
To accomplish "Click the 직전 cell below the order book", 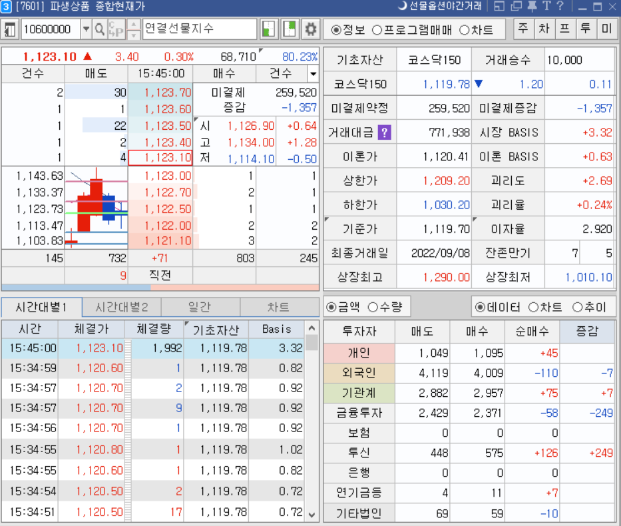I will click(160, 275).
